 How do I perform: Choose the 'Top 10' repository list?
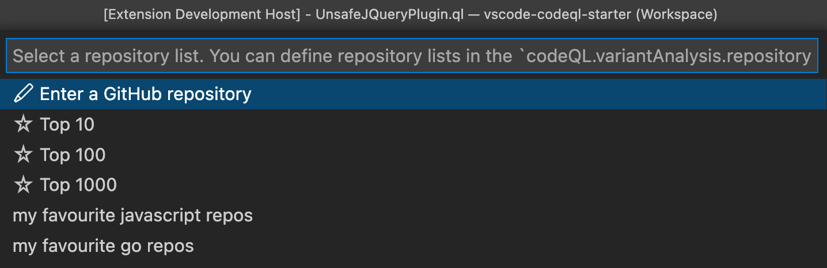point(67,124)
